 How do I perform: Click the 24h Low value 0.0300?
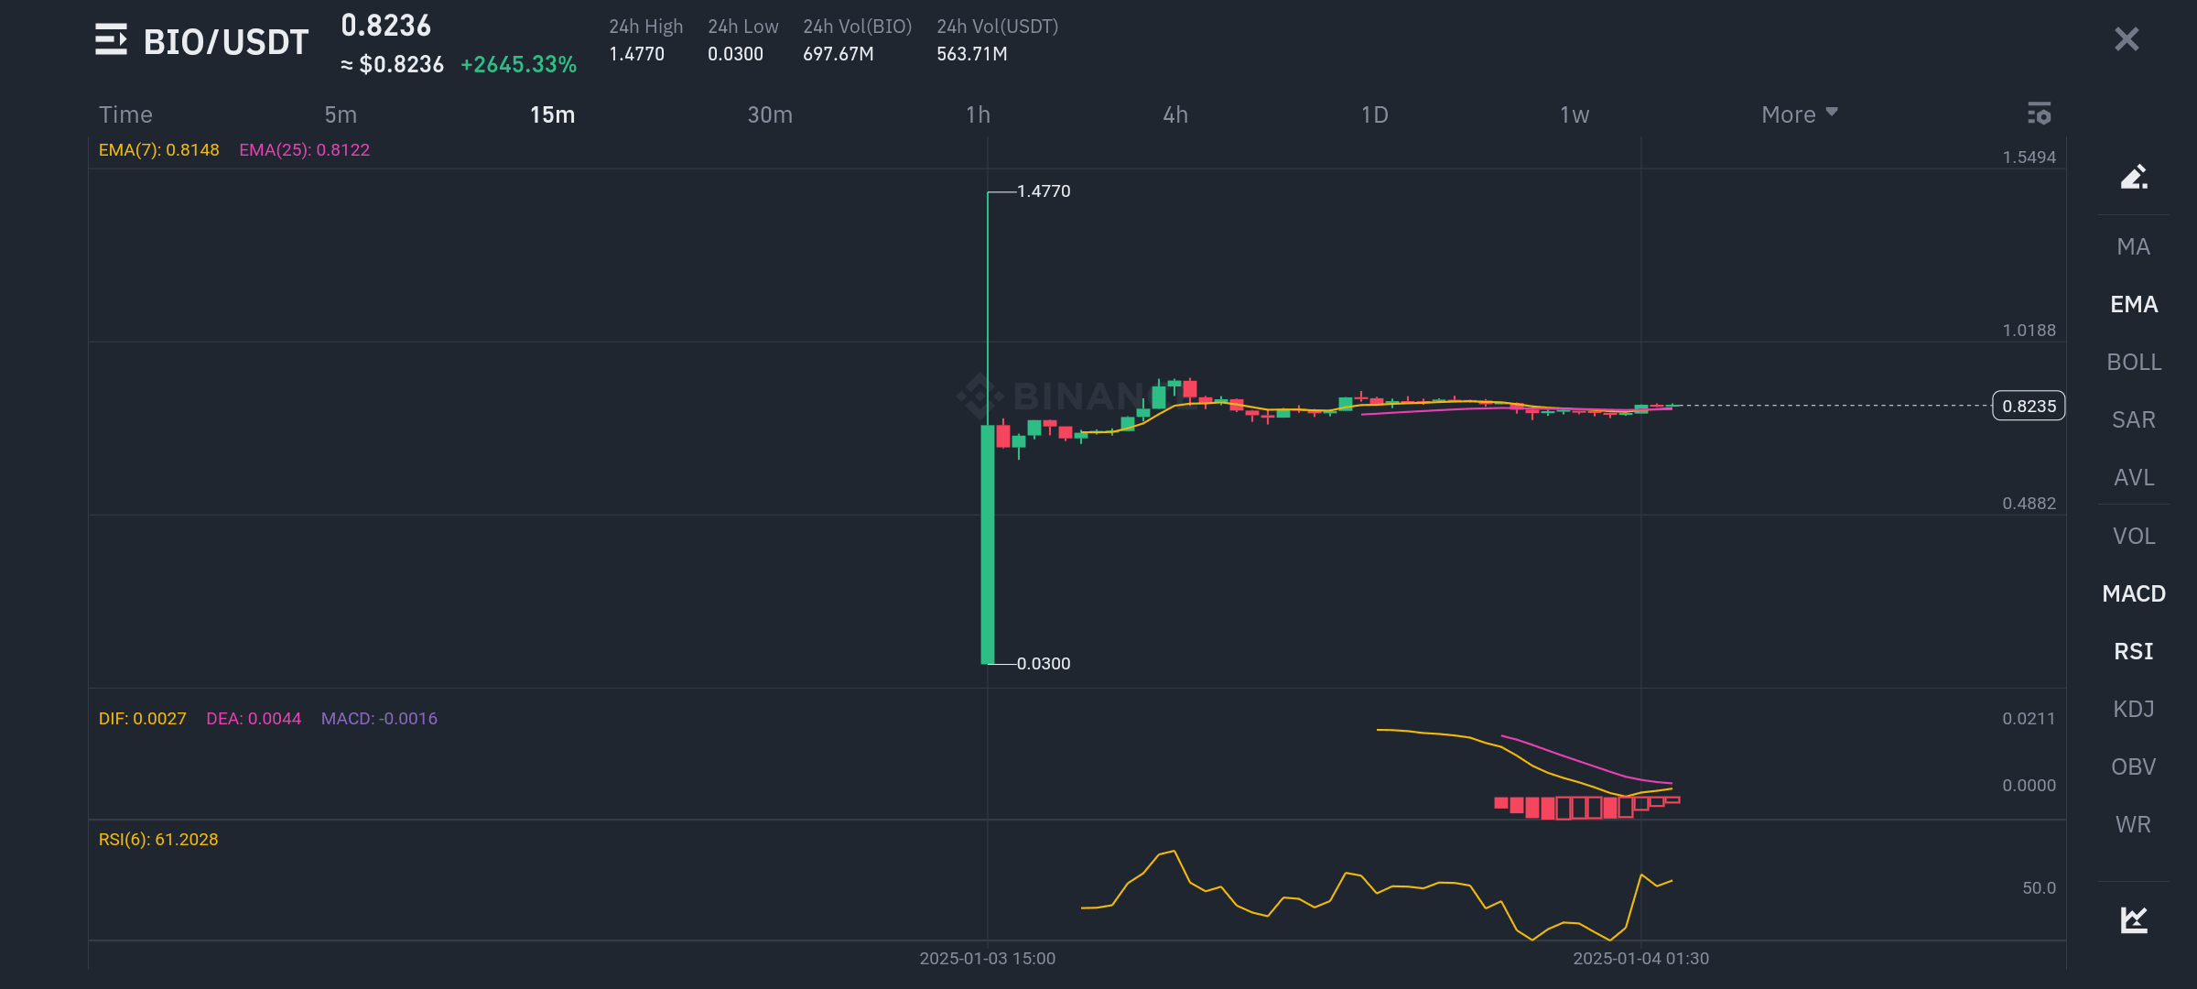735,54
